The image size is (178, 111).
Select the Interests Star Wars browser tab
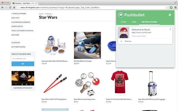[x=24, y=3]
